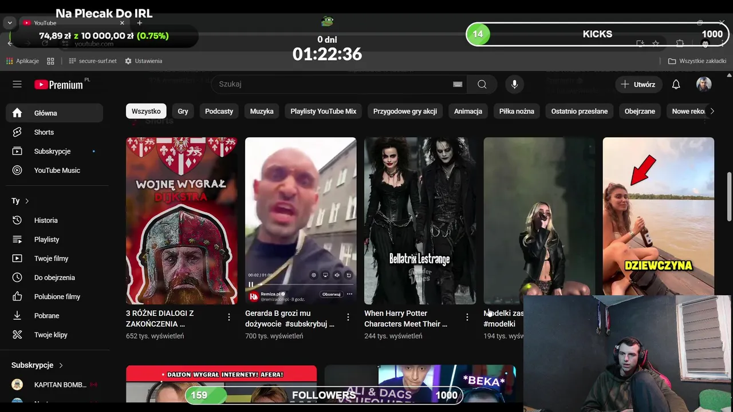Open the Wojnę wygrał Dijkstra short thumbnail
Image resolution: width=733 pixels, height=412 pixels.
pos(182,221)
